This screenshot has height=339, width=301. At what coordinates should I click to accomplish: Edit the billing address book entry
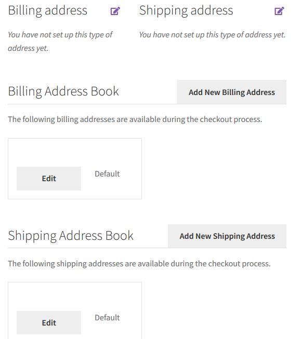[x=49, y=179]
